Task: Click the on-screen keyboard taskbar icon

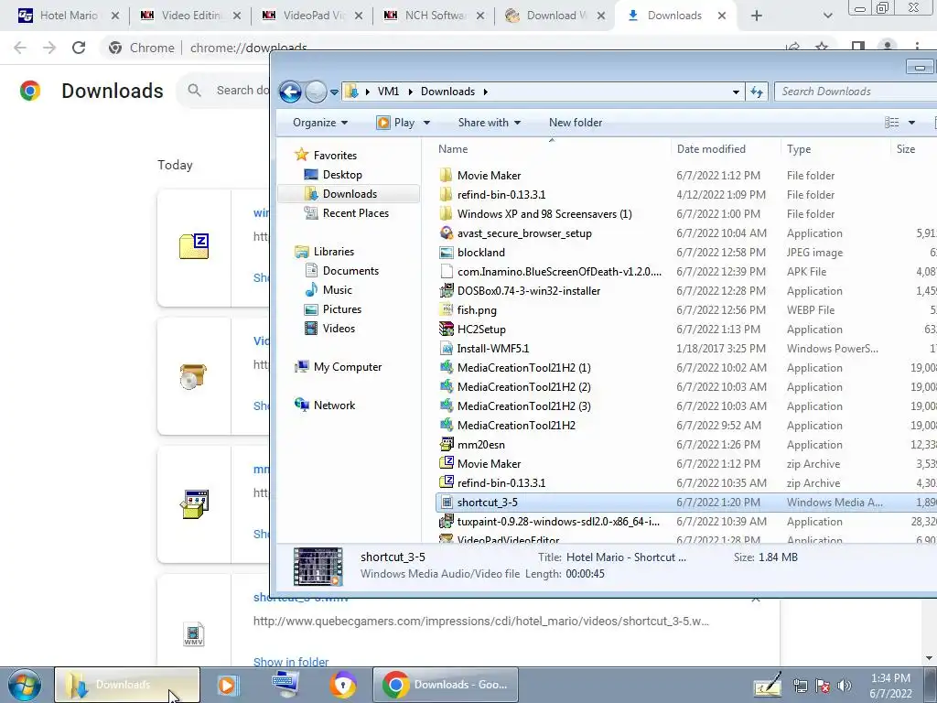Action: pyautogui.click(x=285, y=685)
